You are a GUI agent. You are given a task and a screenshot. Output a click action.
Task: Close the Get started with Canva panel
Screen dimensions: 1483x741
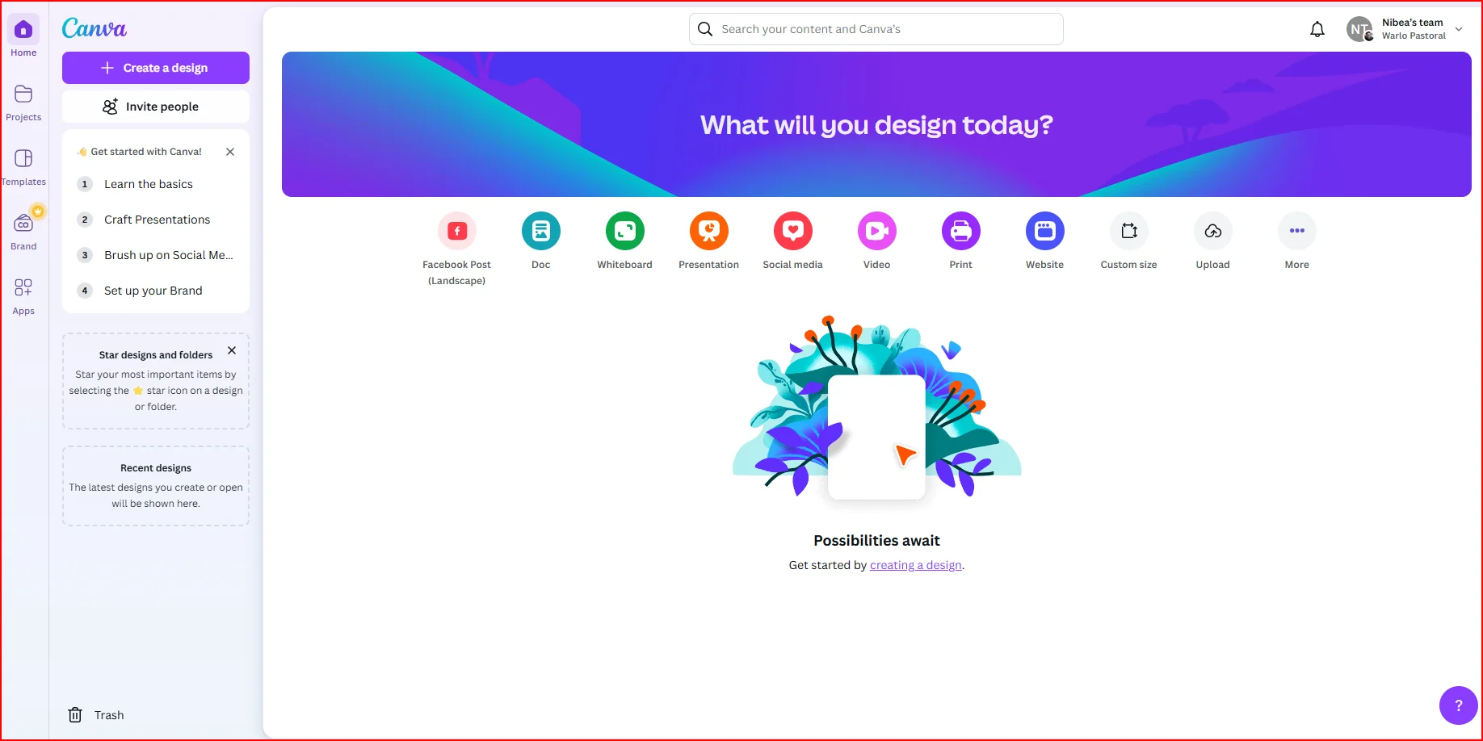coord(230,152)
